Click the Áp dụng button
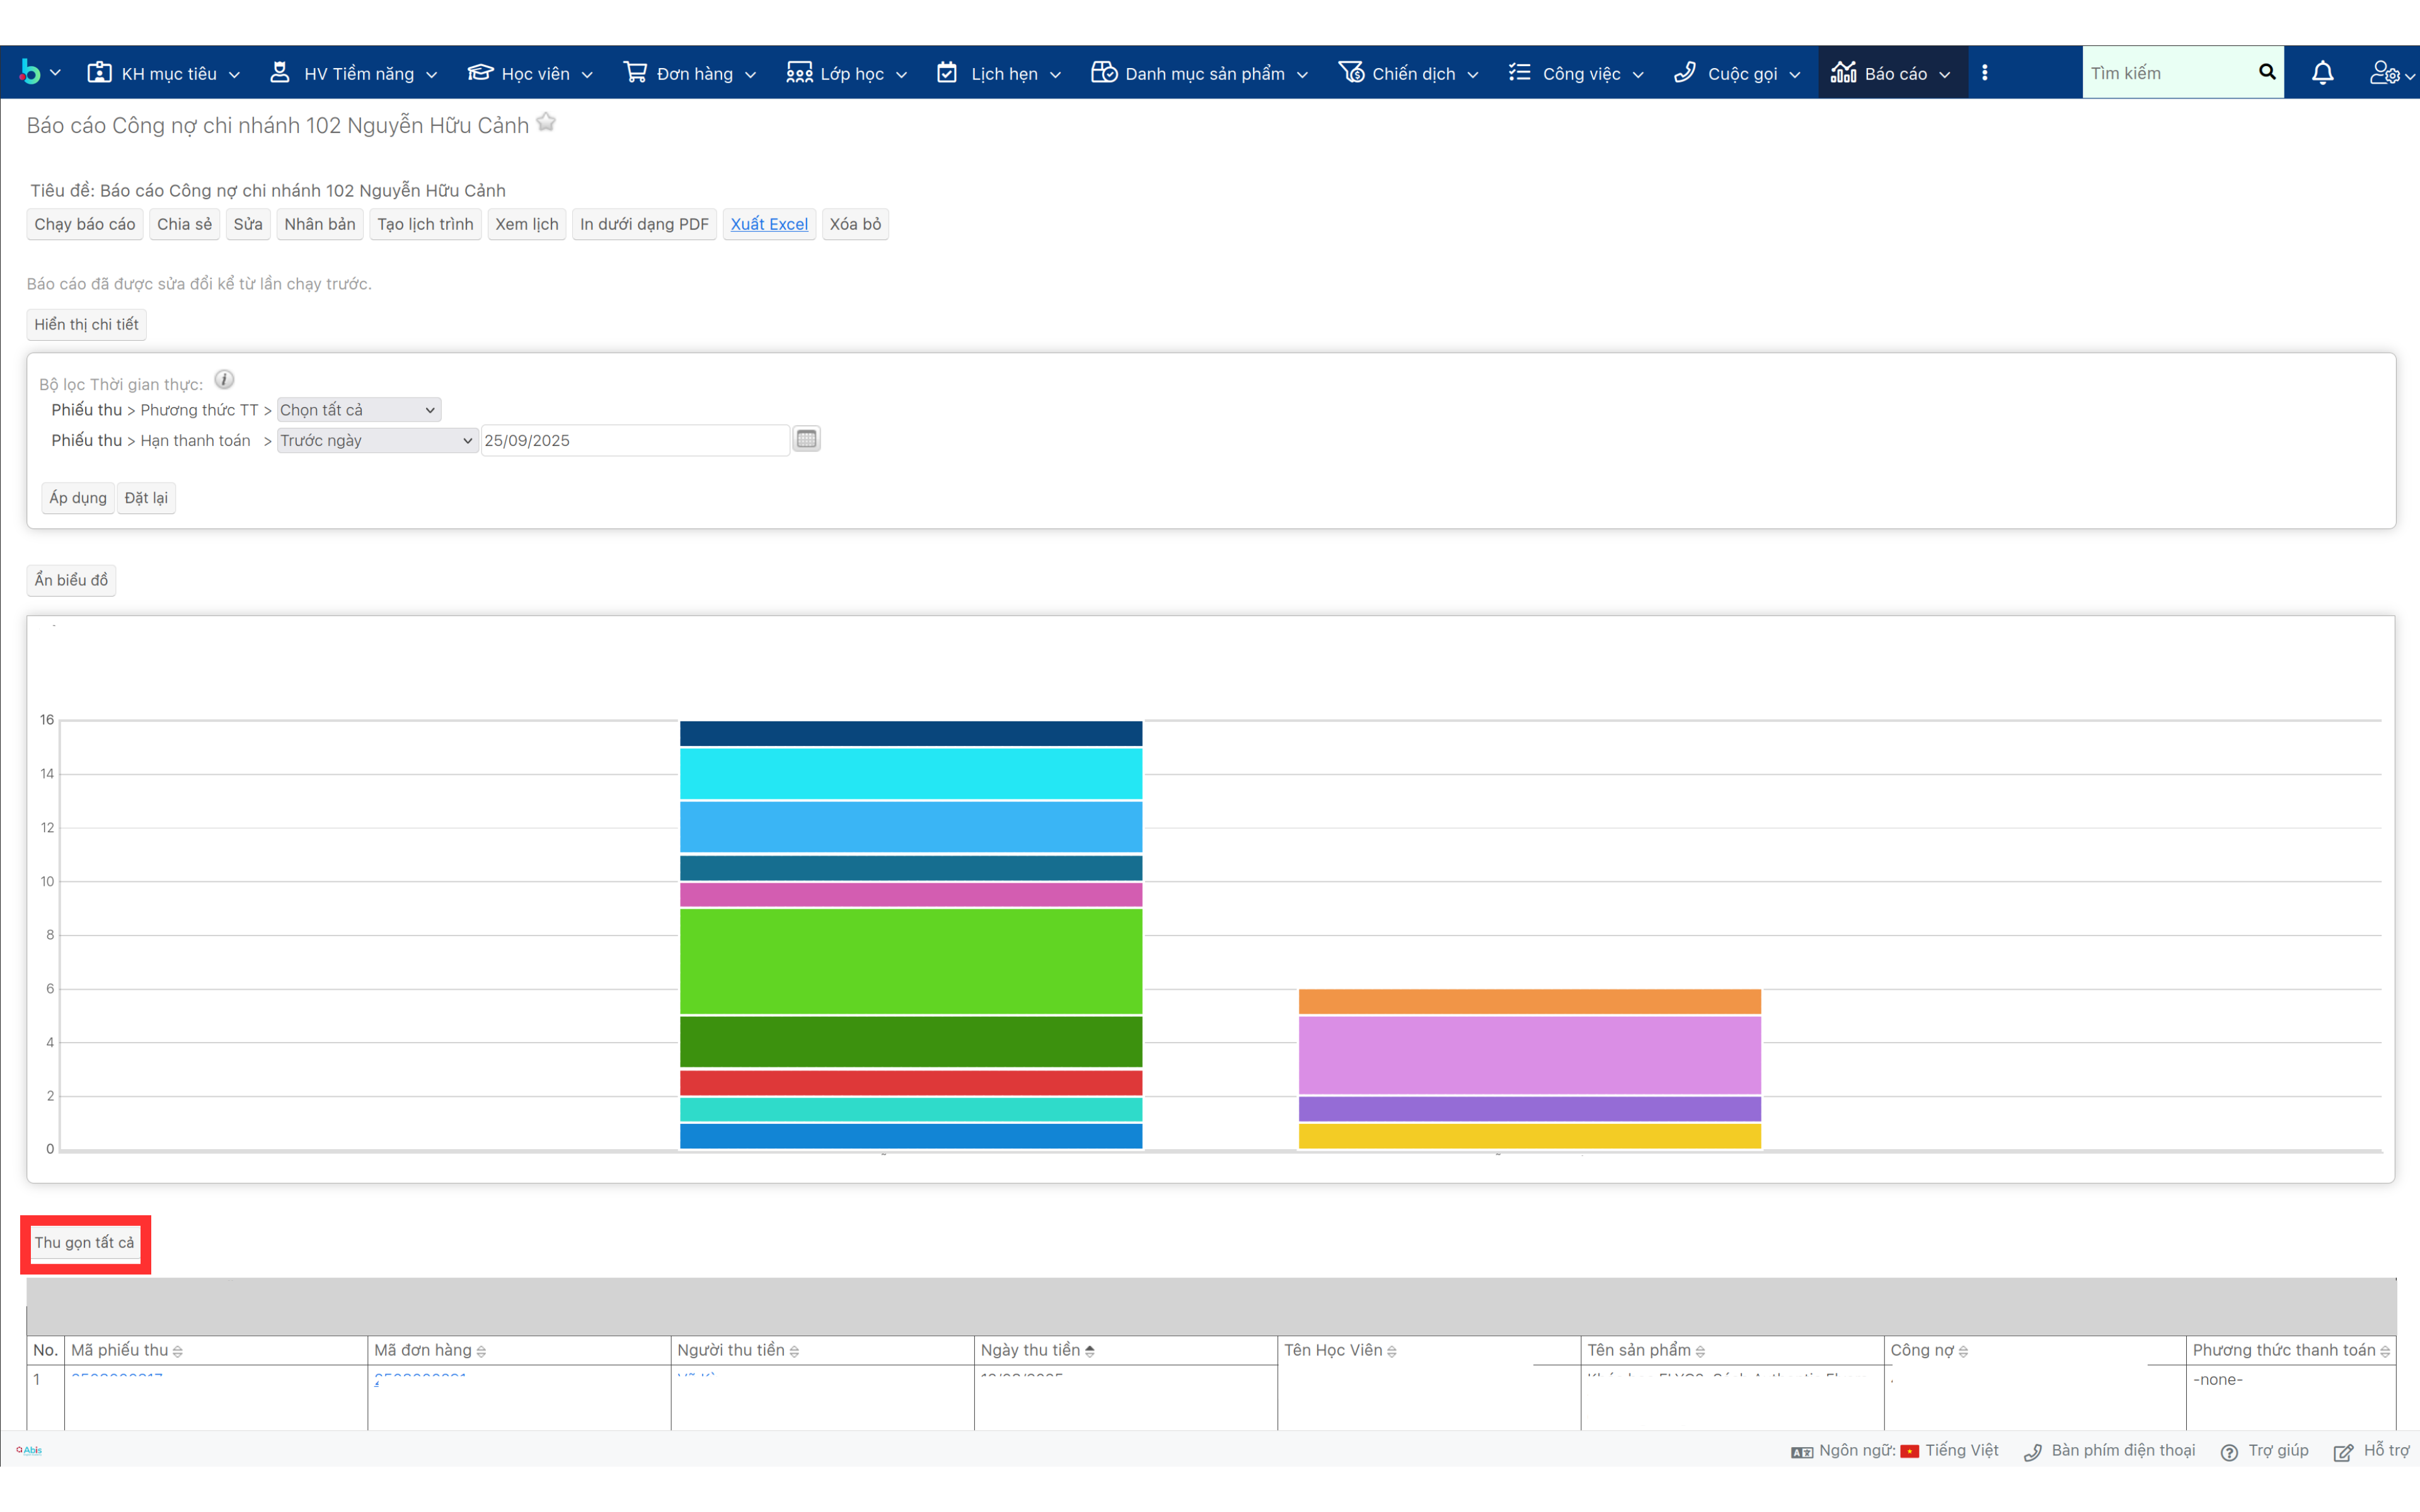The height and width of the screenshot is (1512, 2420). (x=77, y=498)
